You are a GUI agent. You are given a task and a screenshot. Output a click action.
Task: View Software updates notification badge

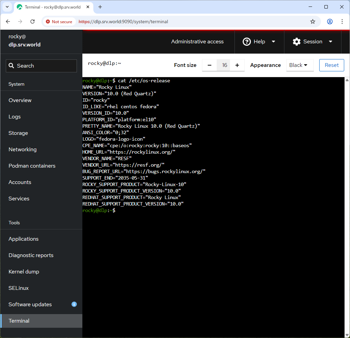(x=74, y=304)
